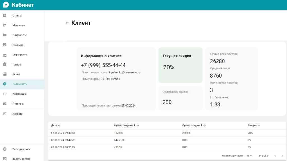Sort table by Дата arrow

point(59,125)
